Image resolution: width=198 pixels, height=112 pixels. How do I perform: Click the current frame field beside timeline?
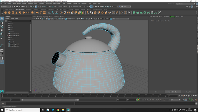[173, 96]
